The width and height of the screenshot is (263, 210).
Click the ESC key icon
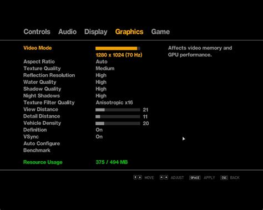tap(224, 178)
